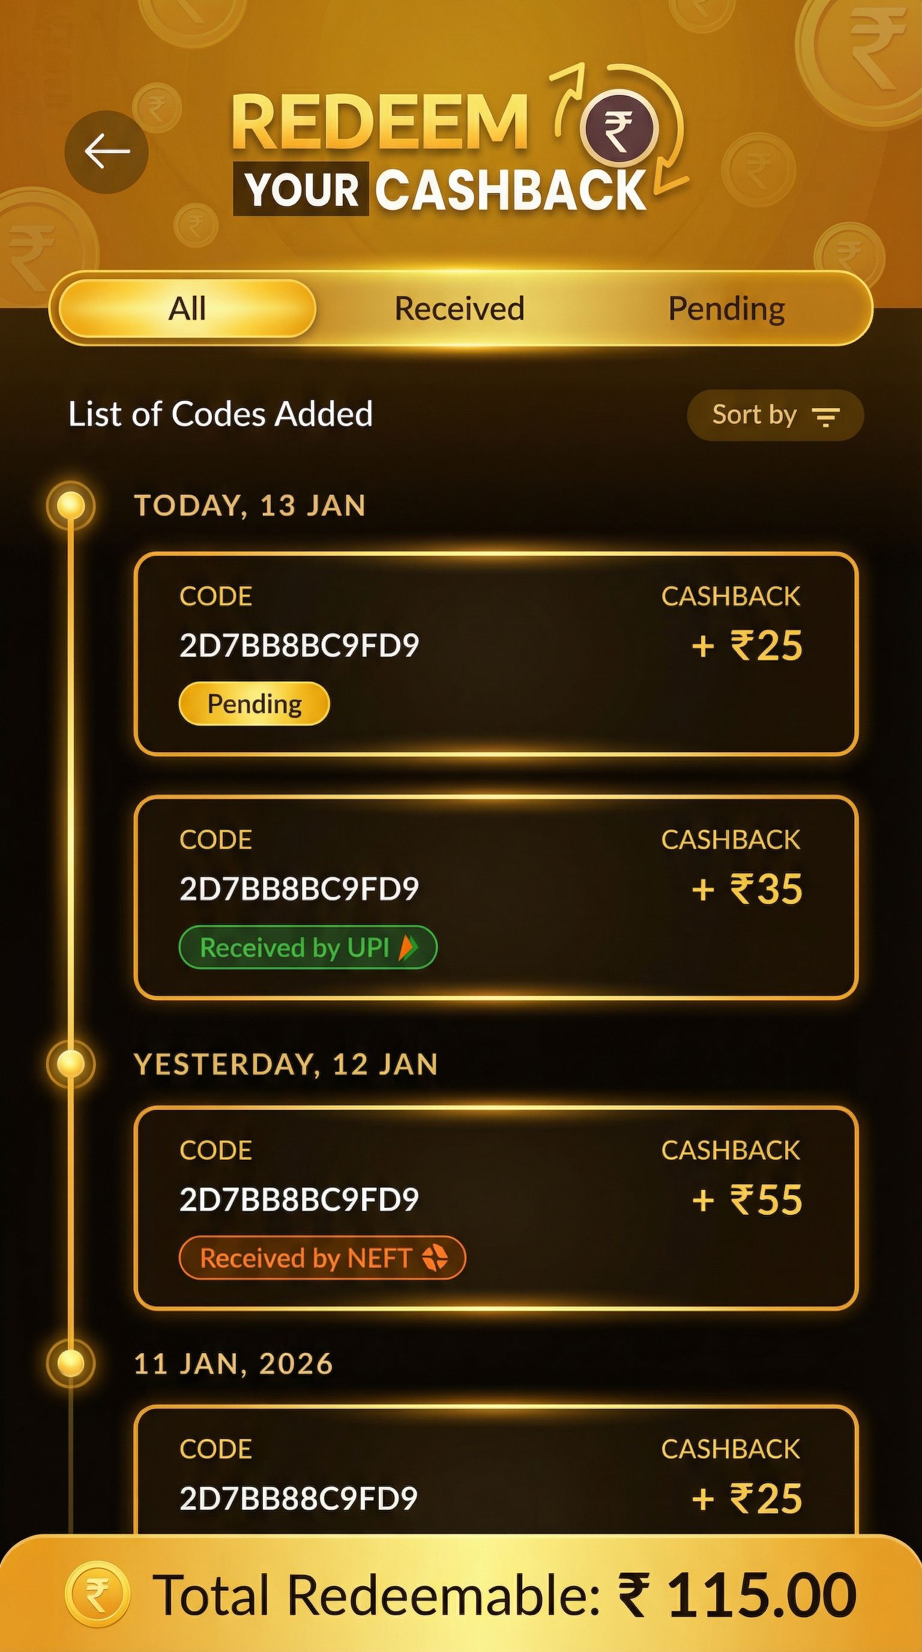Select the Yesterday, 12 Jan timeline dot
922x1652 pixels.
tap(71, 1064)
